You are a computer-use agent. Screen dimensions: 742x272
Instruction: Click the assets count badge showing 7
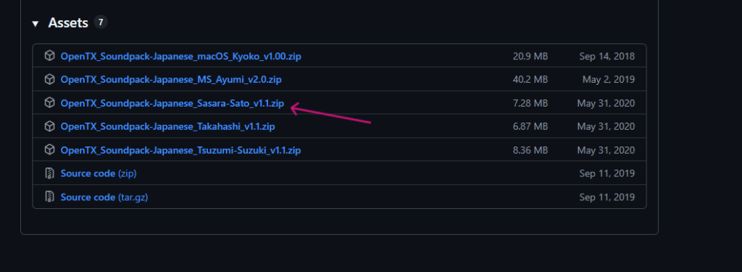click(x=100, y=22)
